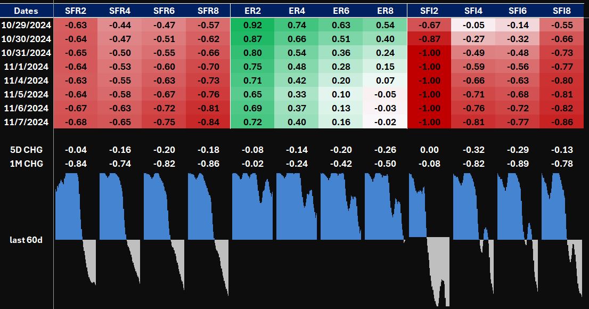
Task: Select ER4 value 0.74 on 10/29/2024
Action: pos(297,25)
